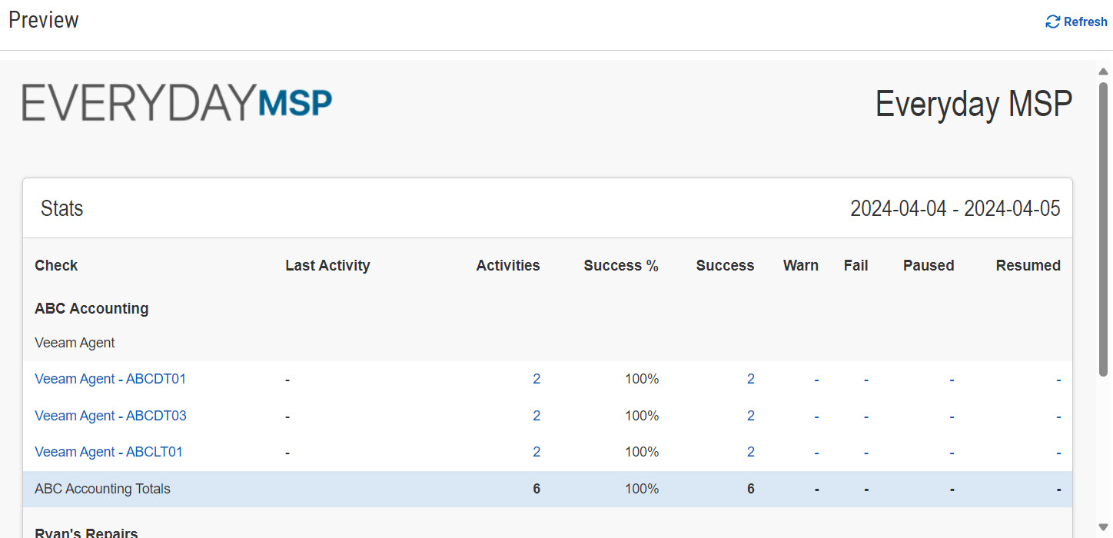Click Activities count for ABCLT01
This screenshot has height=538, width=1113.
(x=537, y=452)
